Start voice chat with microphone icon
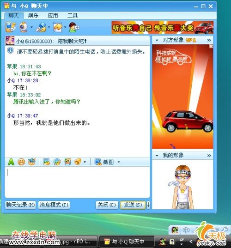Viewport: 231px width, 248px height. tap(41, 27)
